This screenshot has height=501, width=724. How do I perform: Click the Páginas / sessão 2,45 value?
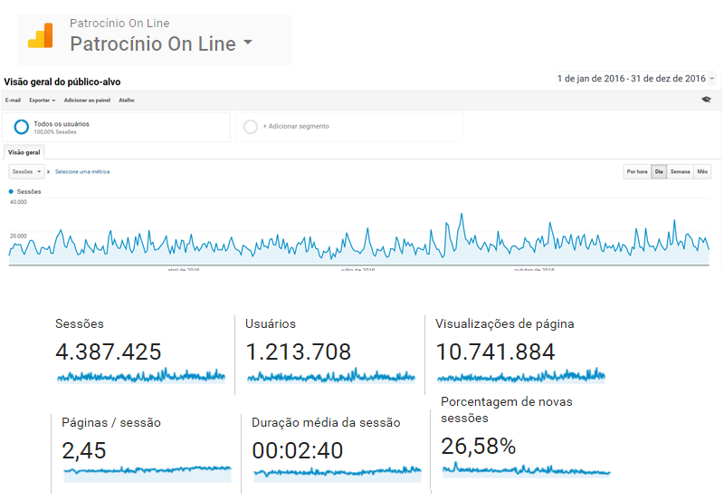(84, 450)
